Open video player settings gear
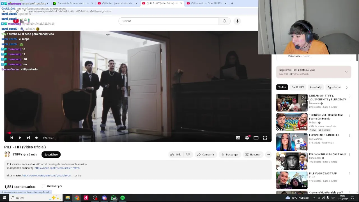The image size is (359, 202). pyautogui.click(x=247, y=138)
